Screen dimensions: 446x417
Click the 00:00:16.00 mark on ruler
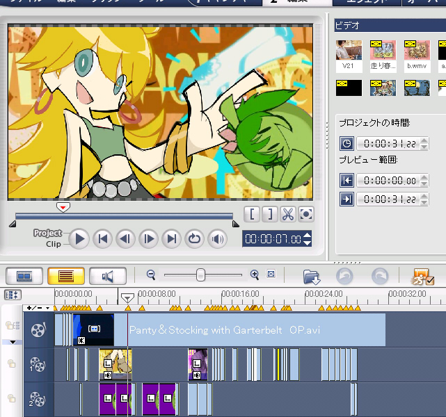(x=240, y=294)
